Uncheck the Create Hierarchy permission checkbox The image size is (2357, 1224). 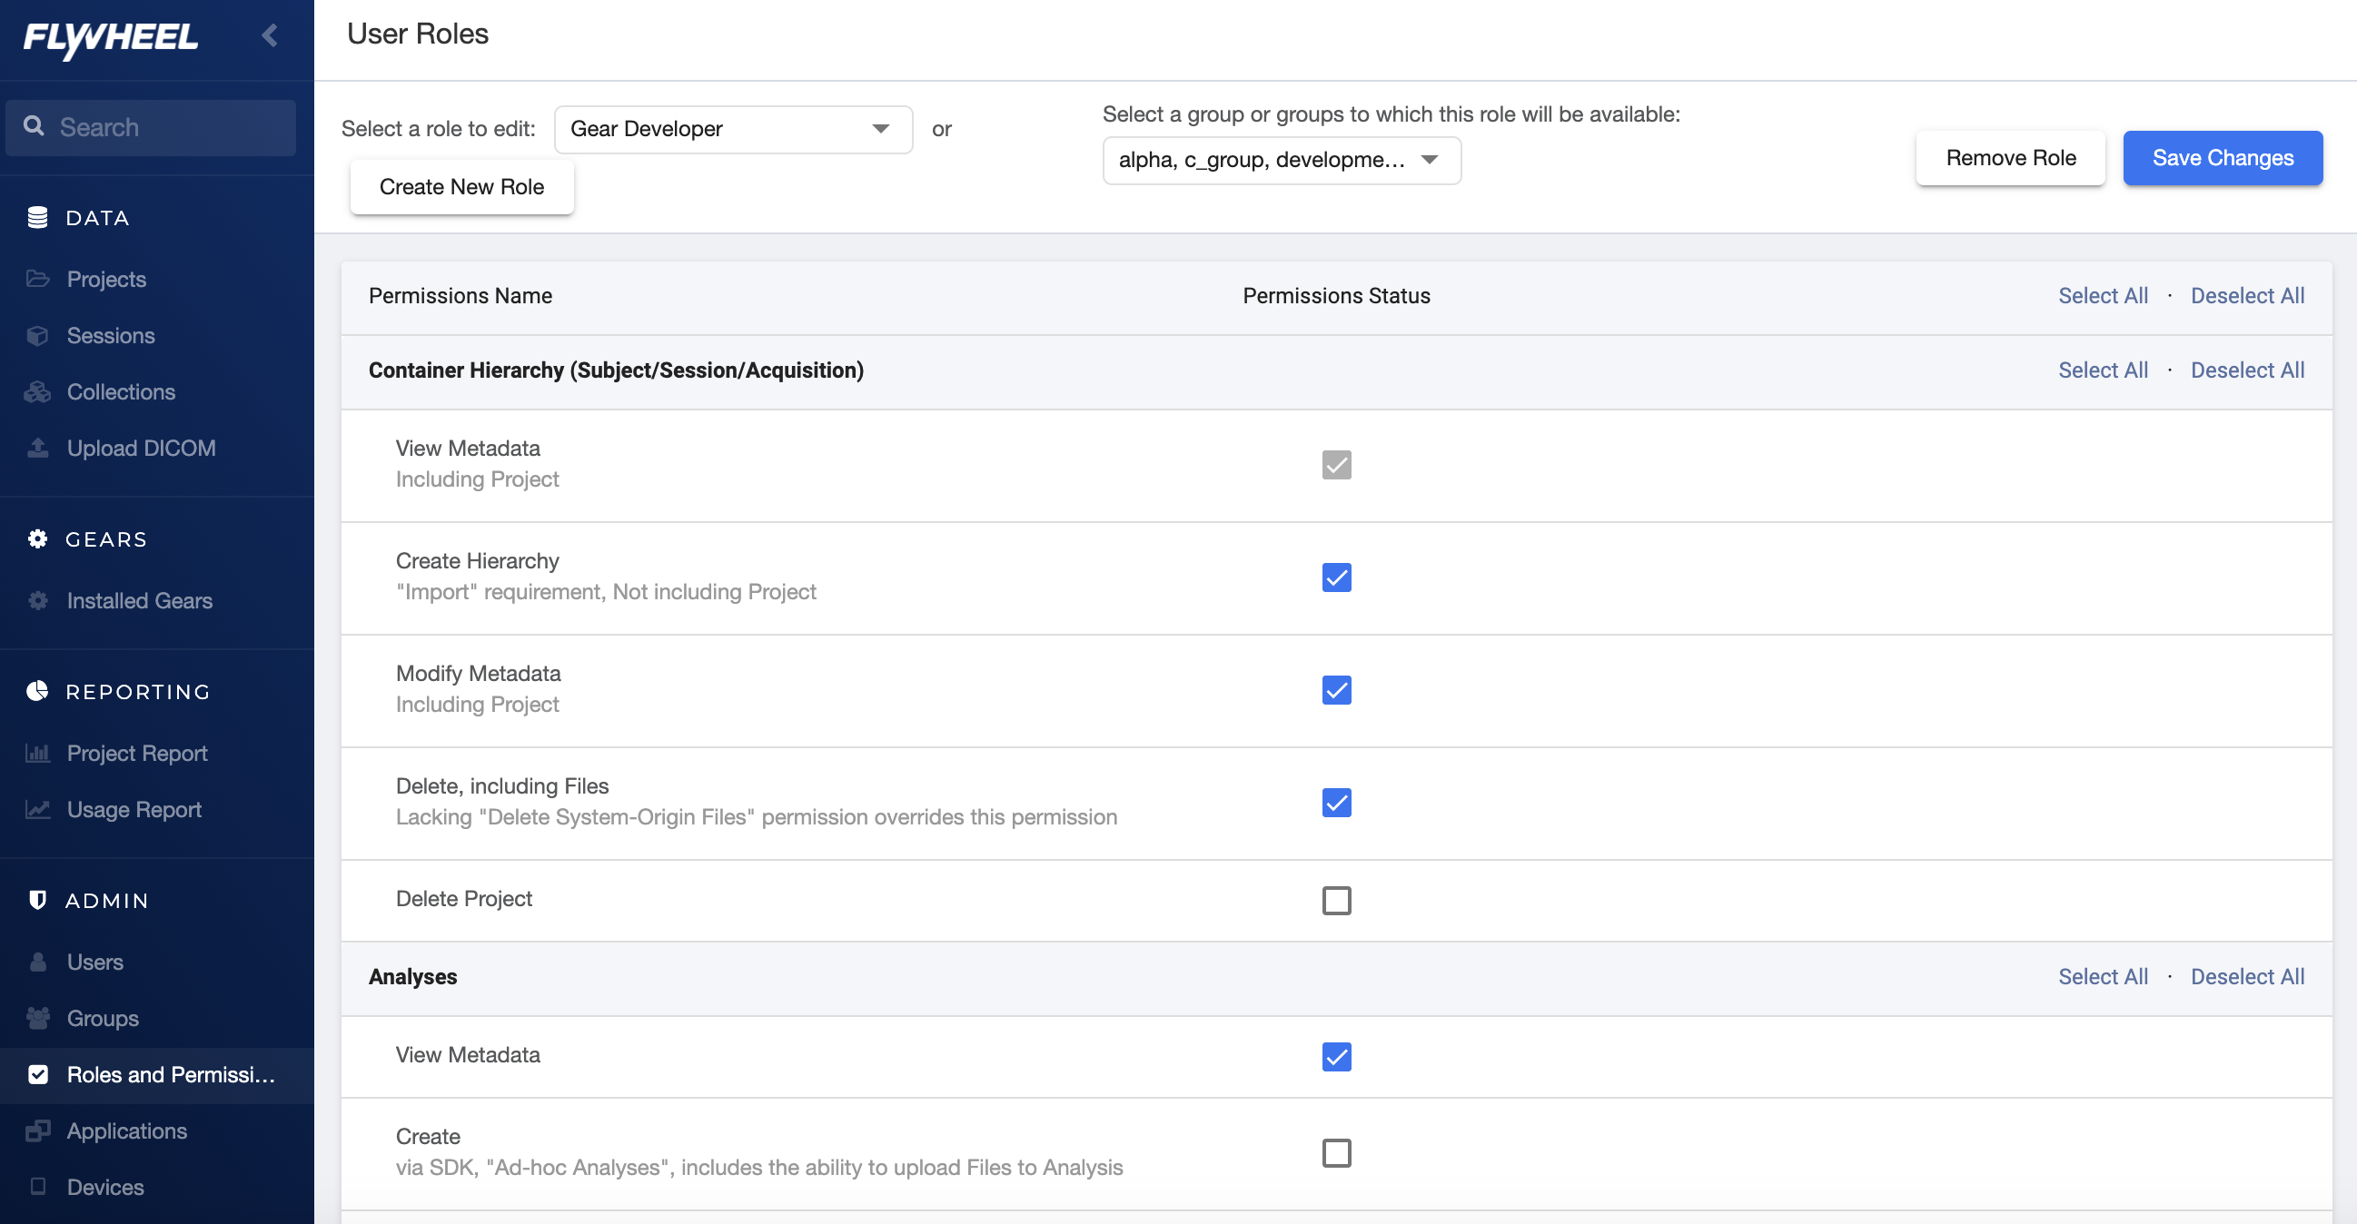coord(1336,577)
